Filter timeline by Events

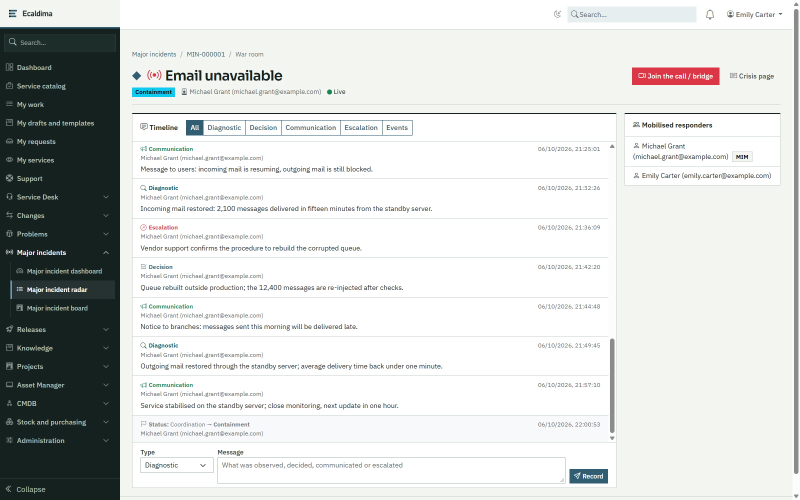tap(397, 127)
